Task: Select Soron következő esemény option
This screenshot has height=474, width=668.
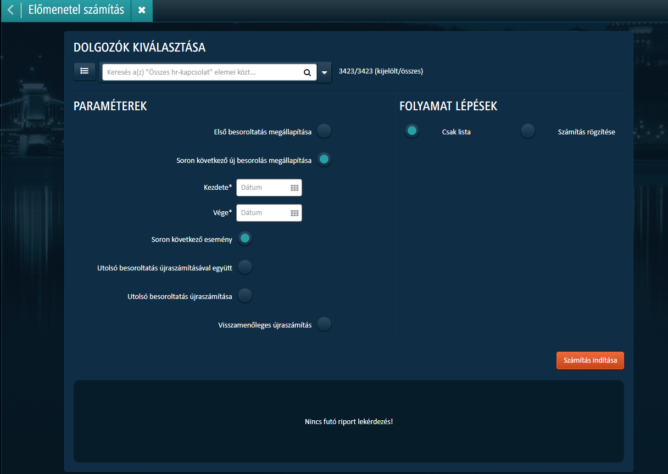Action: [x=245, y=239]
